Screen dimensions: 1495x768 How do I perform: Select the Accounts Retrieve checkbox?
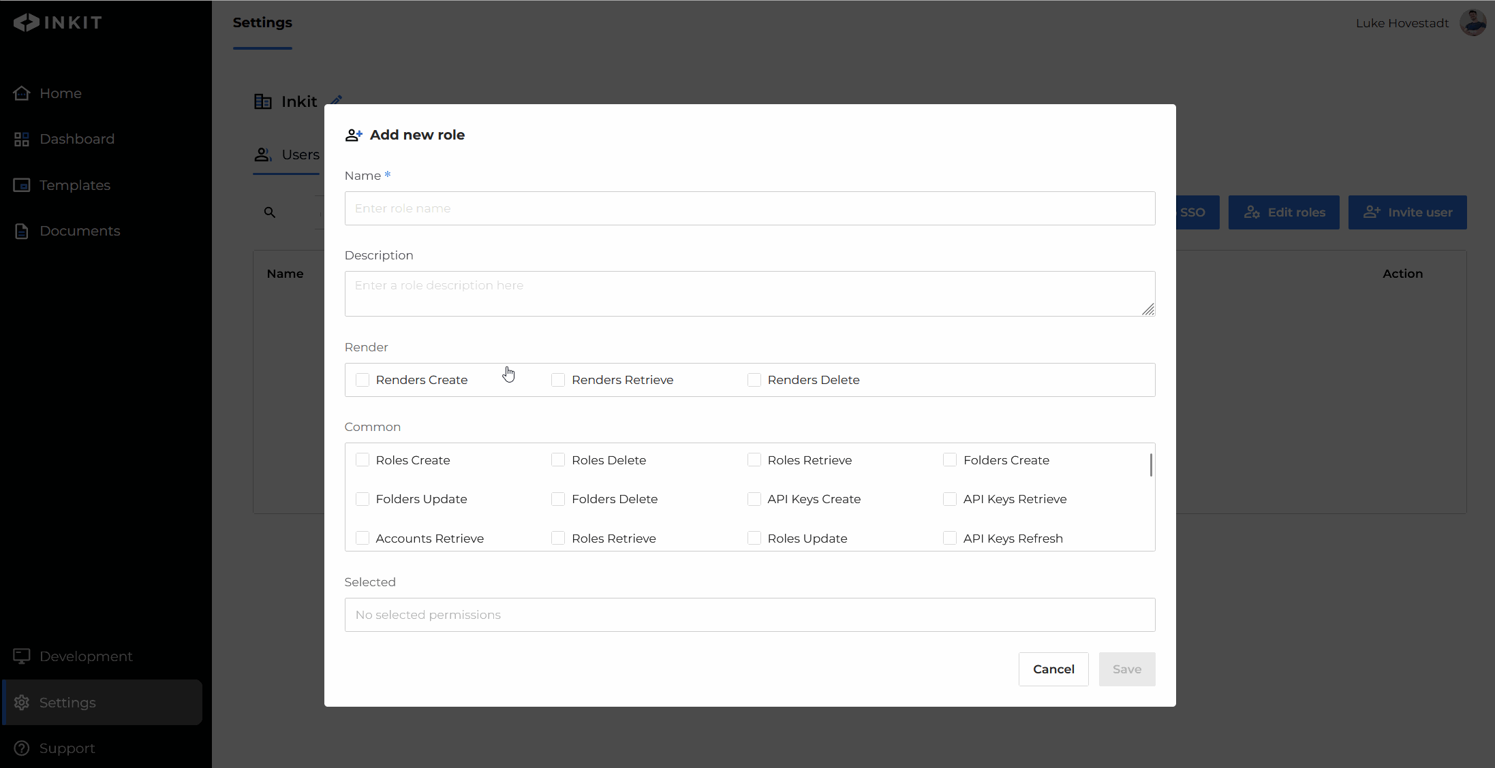pos(363,539)
